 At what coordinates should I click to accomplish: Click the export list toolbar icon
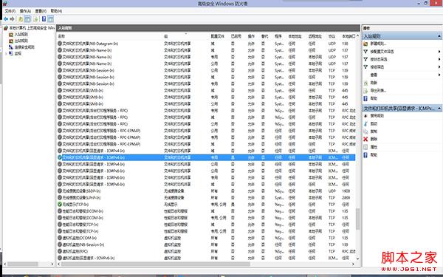coord(35,19)
